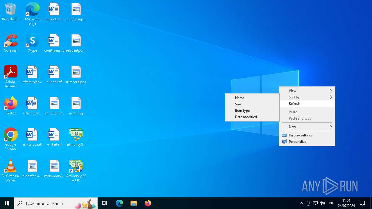Expand the New submenu in context menu
Image resolution: width=372 pixels, height=209 pixels.
click(x=307, y=127)
